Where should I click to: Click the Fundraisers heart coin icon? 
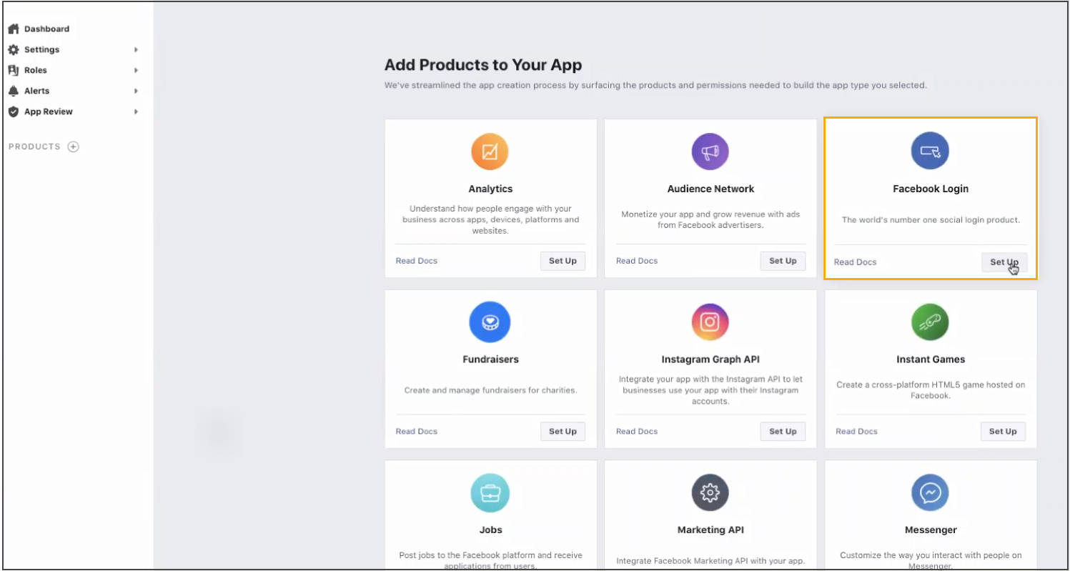pyautogui.click(x=490, y=322)
